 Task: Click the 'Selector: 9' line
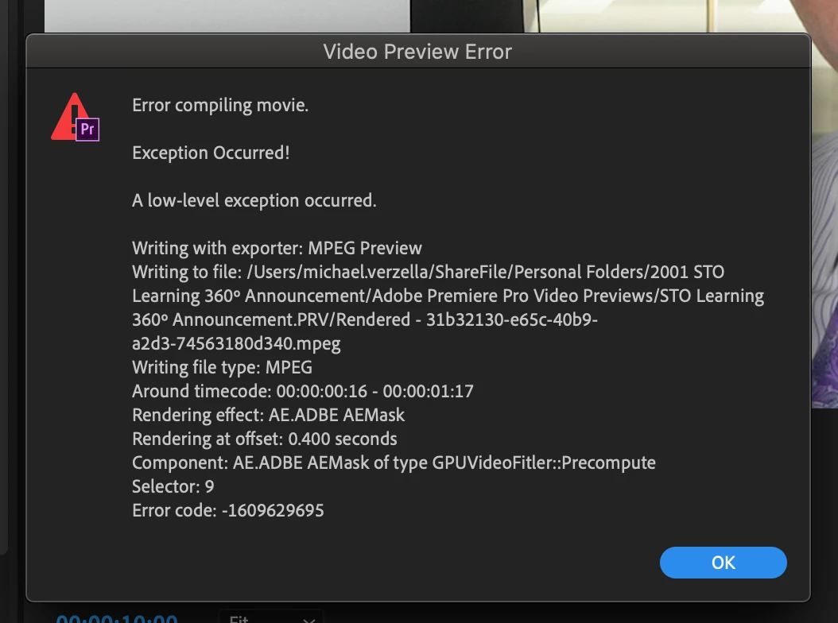[x=173, y=486]
